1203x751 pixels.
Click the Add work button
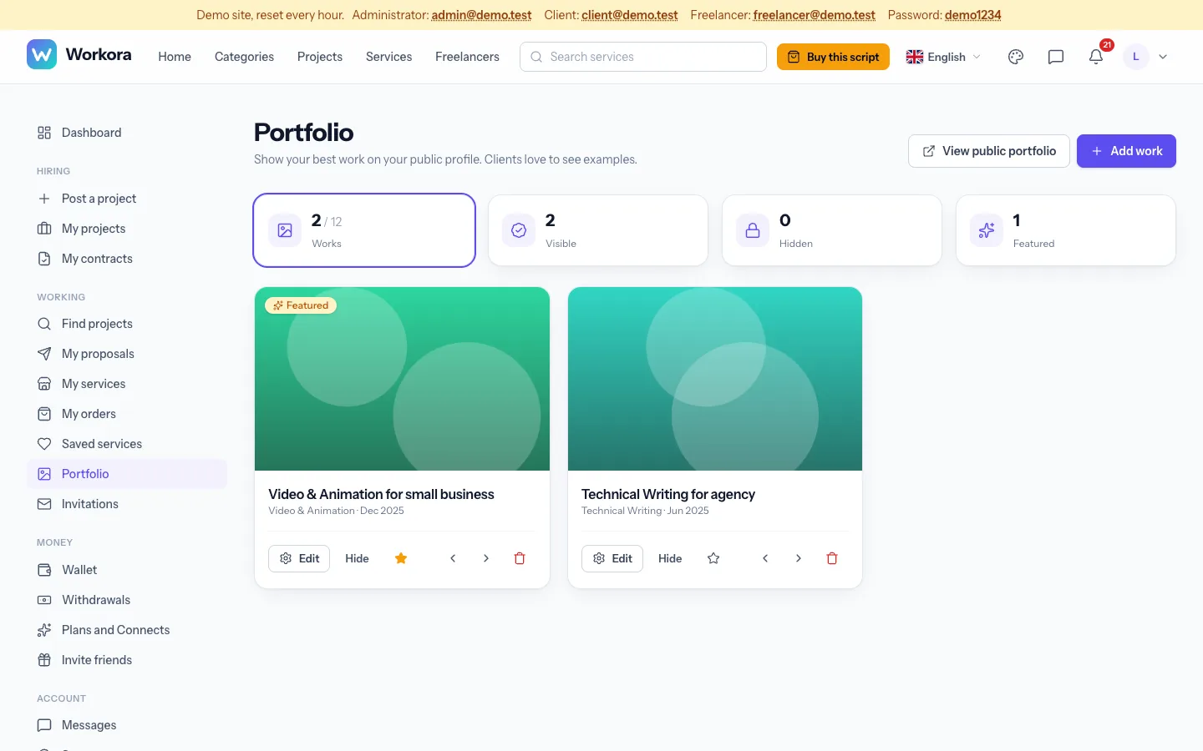(1126, 151)
